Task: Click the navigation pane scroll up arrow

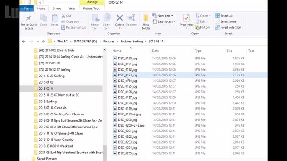Action: [x=104, y=50]
